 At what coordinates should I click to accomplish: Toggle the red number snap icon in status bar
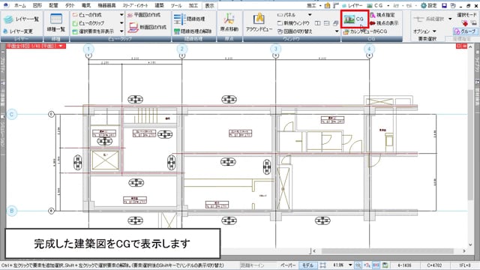(367, 265)
